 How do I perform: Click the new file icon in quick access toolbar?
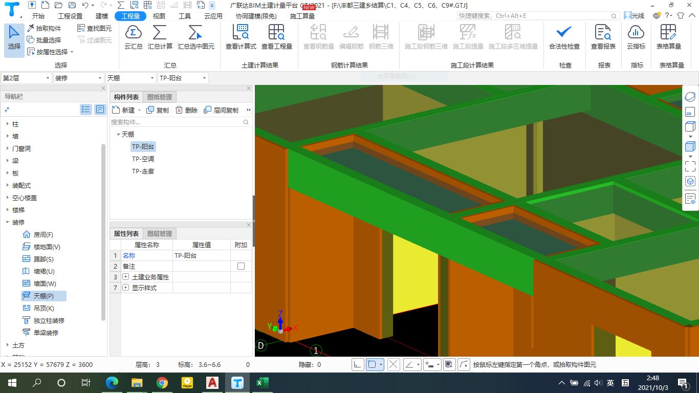click(46, 5)
